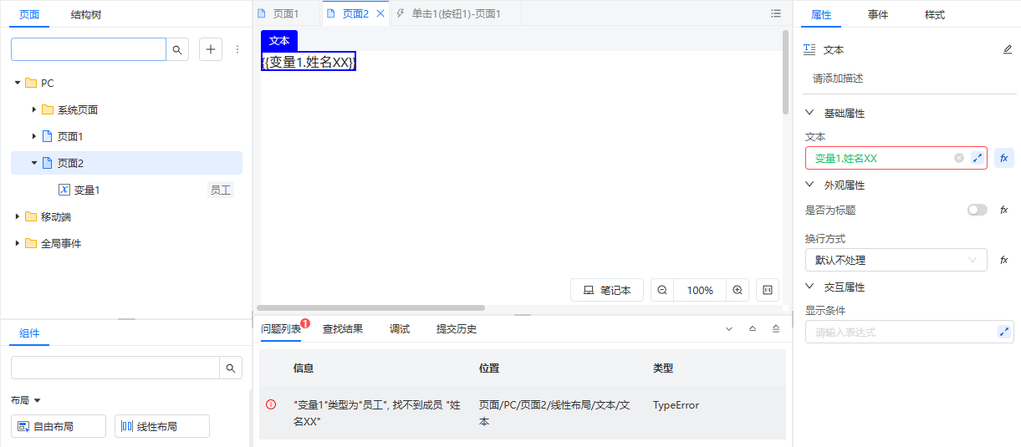Click the 变量1 variable icon
The height and width of the screenshot is (447, 1021).
click(64, 190)
